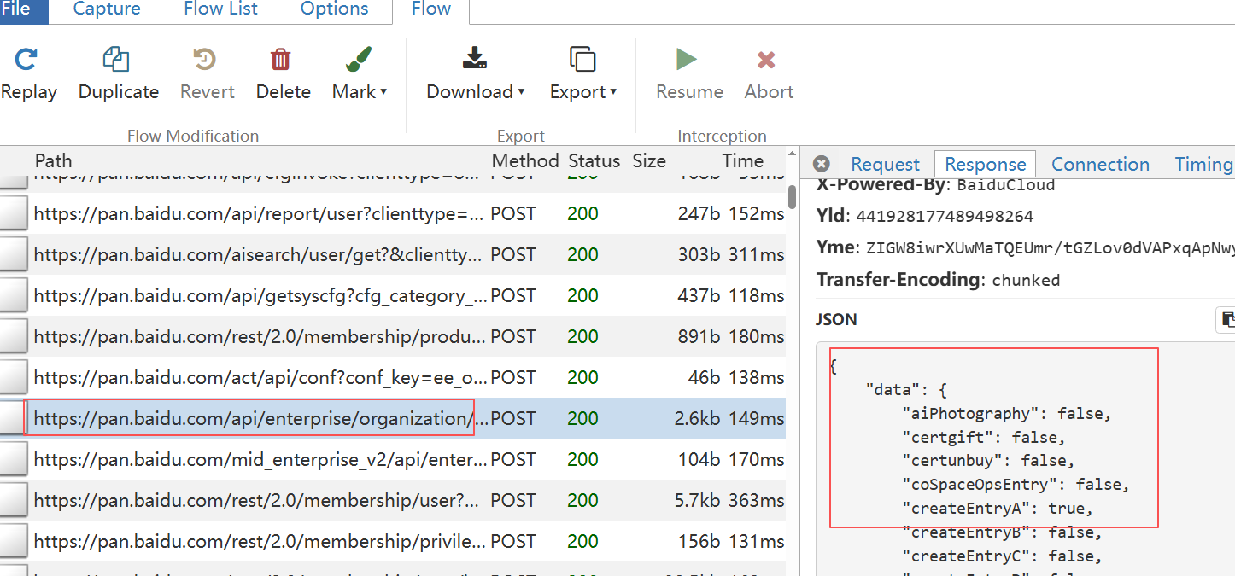The height and width of the screenshot is (576, 1235).
Task: Open the Options tab
Action: (x=334, y=9)
